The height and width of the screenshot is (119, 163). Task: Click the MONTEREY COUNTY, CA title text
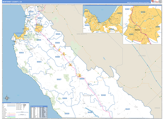pyautogui.click(x=12, y=2)
